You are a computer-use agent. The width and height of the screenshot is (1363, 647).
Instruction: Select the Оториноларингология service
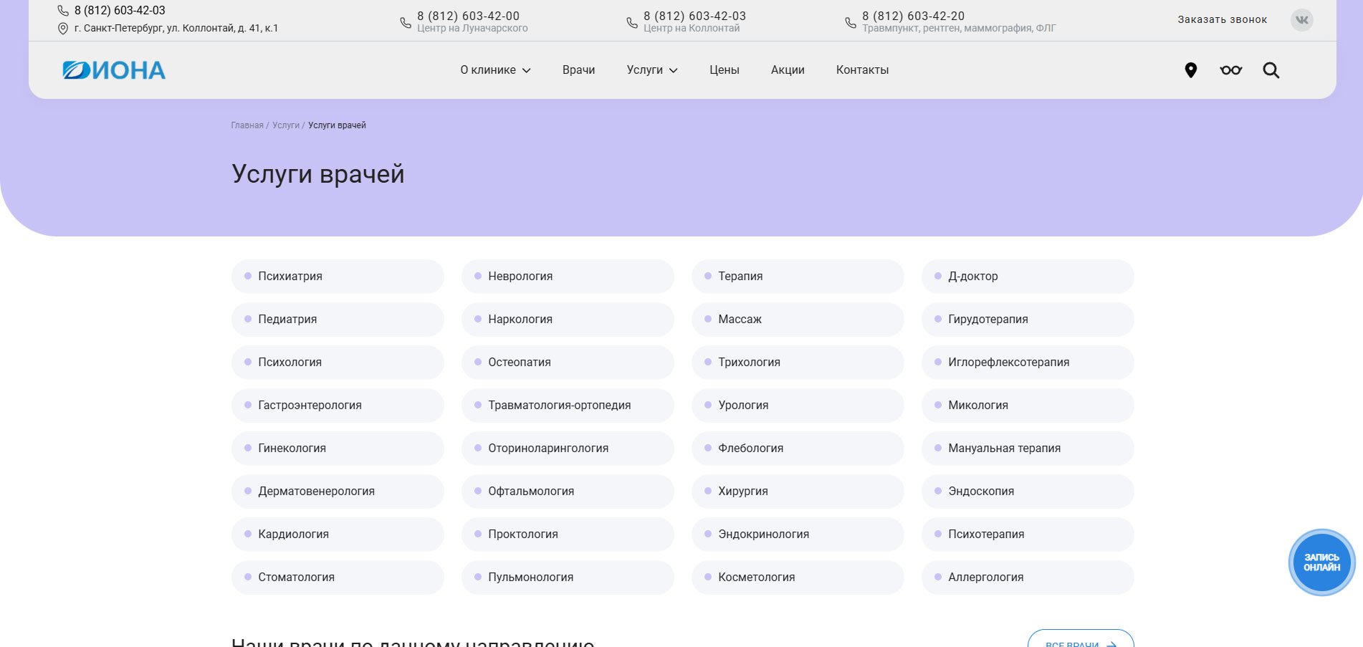pyautogui.click(x=568, y=449)
